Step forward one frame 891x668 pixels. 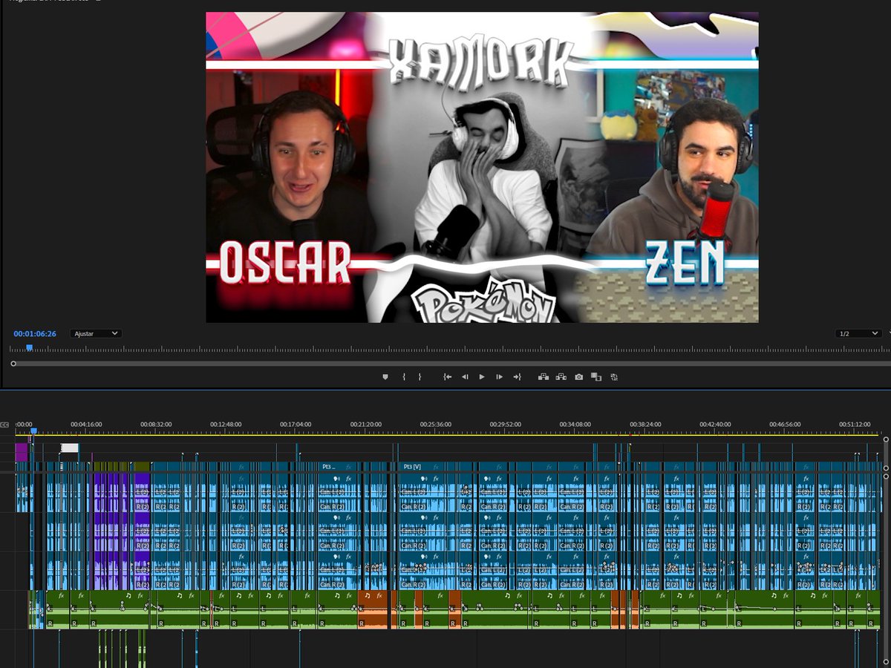(x=499, y=377)
